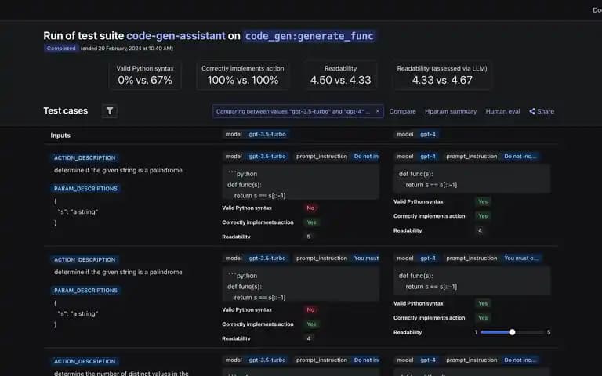Image resolution: width=602 pixels, height=376 pixels.
Task: Click the Share icon button
Action: click(532, 111)
